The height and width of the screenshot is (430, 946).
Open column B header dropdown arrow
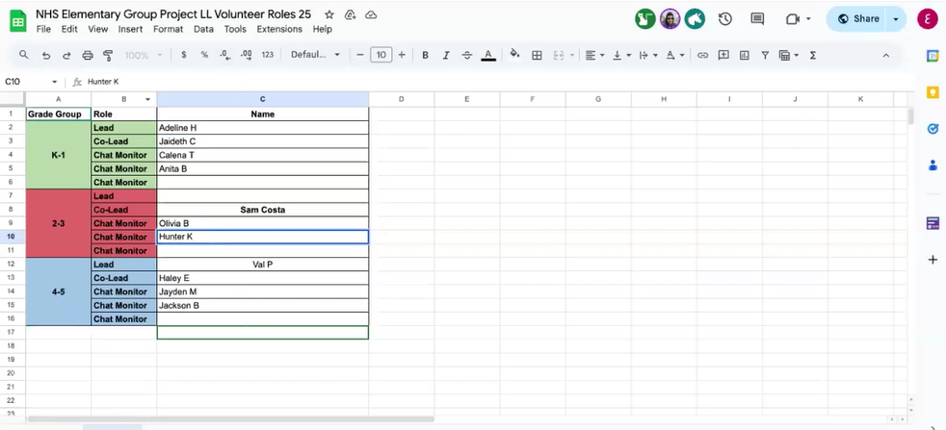tap(147, 99)
